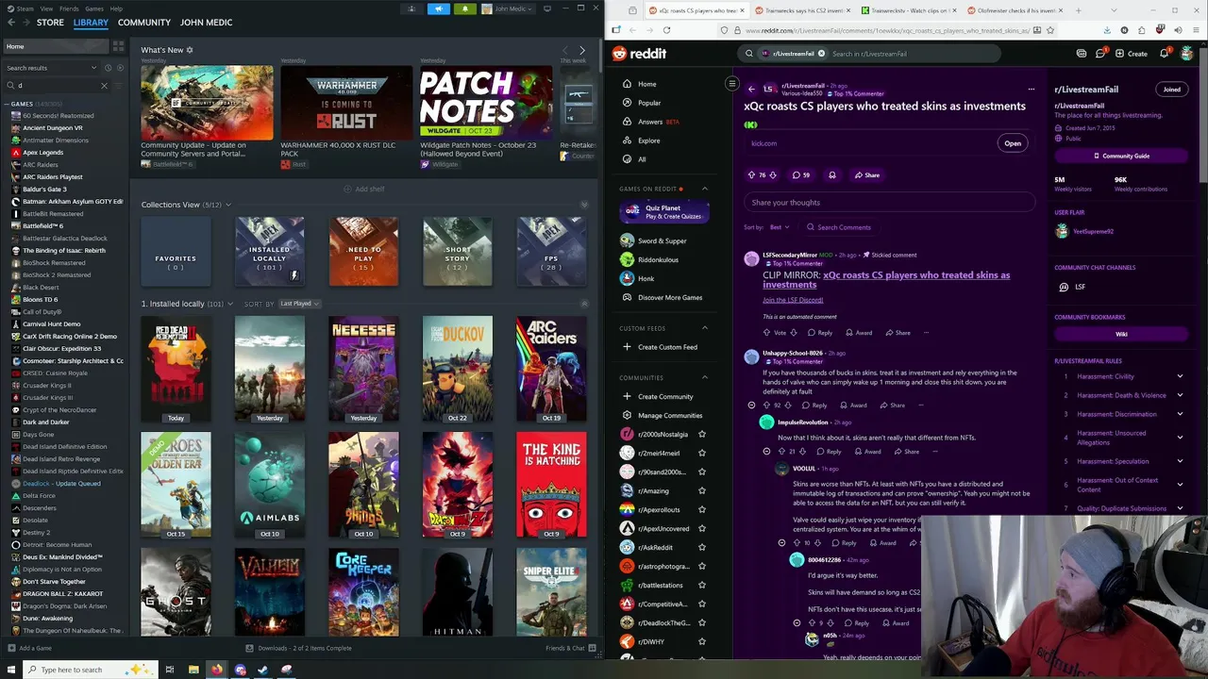Open Steam friends icon button in title bar

[412, 8]
